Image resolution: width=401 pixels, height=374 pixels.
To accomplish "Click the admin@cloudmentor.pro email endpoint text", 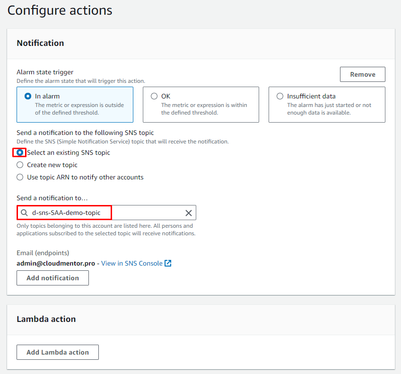I will (x=56, y=263).
